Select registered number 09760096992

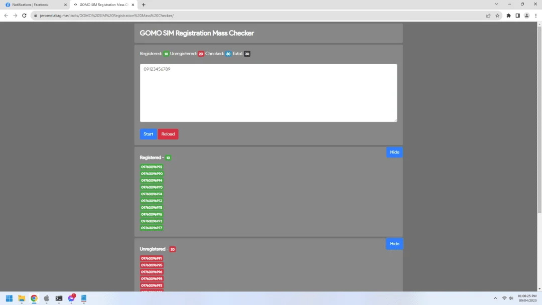pyautogui.click(x=152, y=167)
